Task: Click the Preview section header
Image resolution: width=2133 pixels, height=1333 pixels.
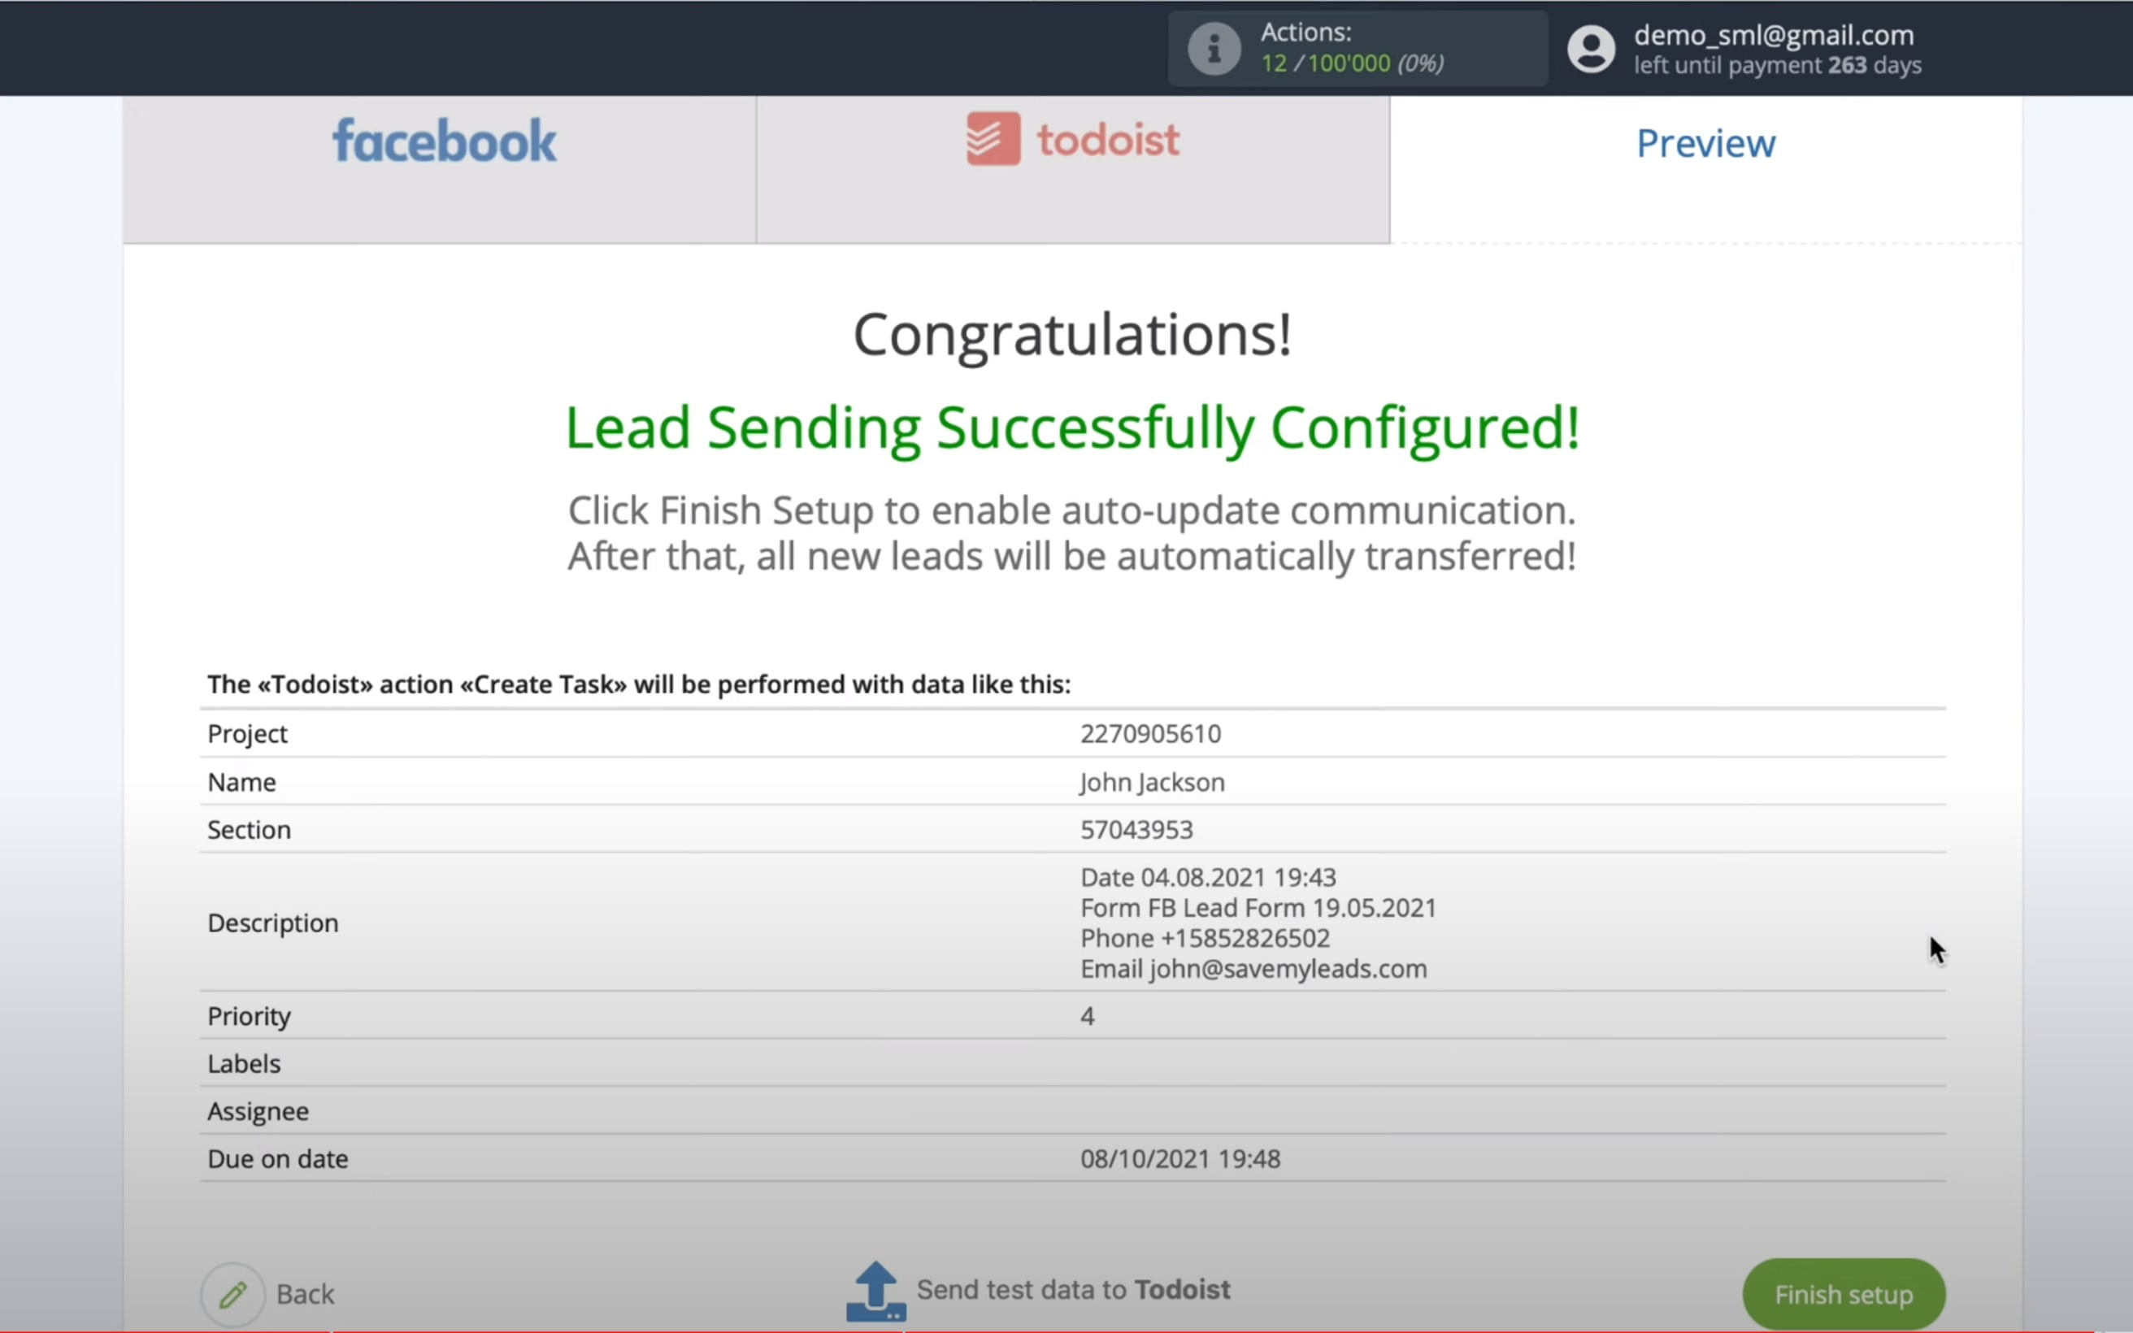Action: [1706, 141]
